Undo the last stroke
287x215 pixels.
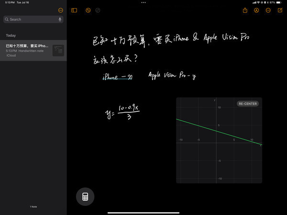click(x=88, y=10)
